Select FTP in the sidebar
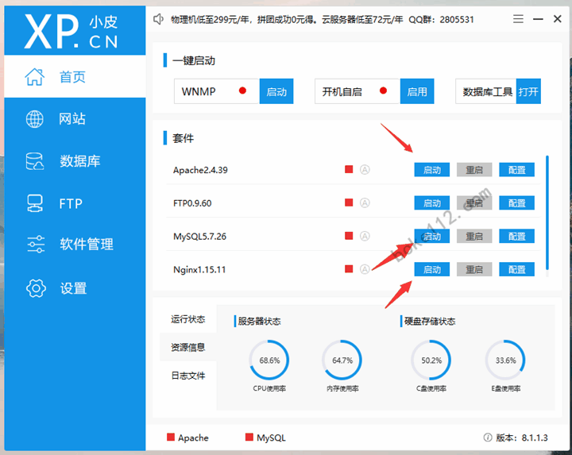 (75, 203)
